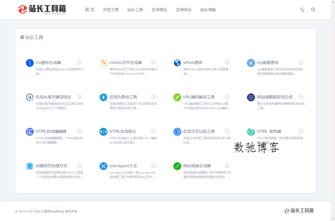Click arrow circle beside HTML在线转义
Viewport: 335px width, 221px height.
point(154,131)
